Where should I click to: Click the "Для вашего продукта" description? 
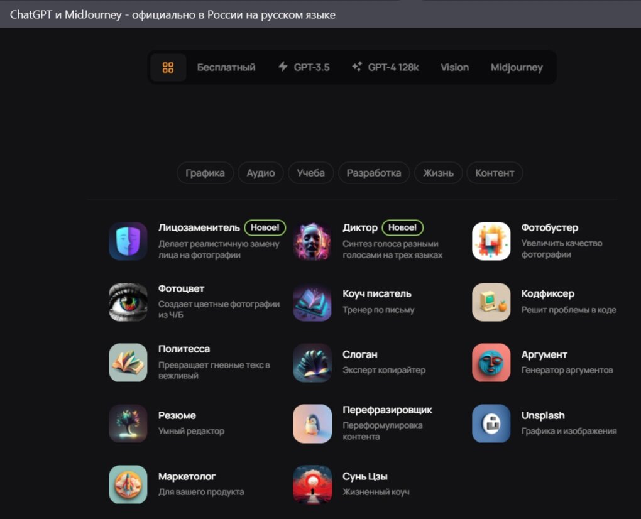(201, 492)
